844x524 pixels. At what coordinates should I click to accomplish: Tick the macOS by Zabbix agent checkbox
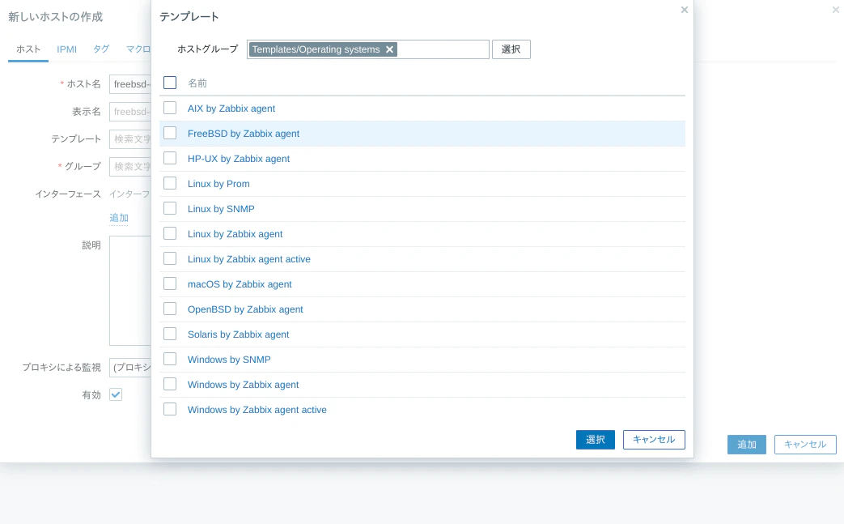coord(170,283)
